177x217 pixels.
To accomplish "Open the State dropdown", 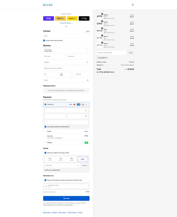I will click(x=66, y=74).
